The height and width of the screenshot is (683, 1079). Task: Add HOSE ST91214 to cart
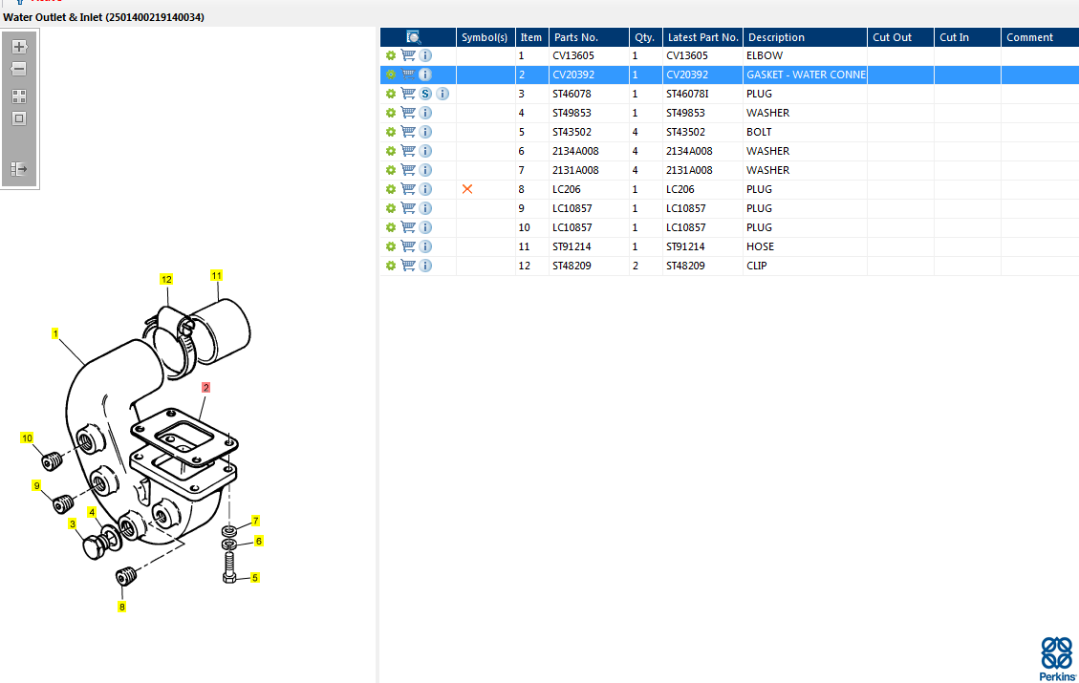(408, 246)
